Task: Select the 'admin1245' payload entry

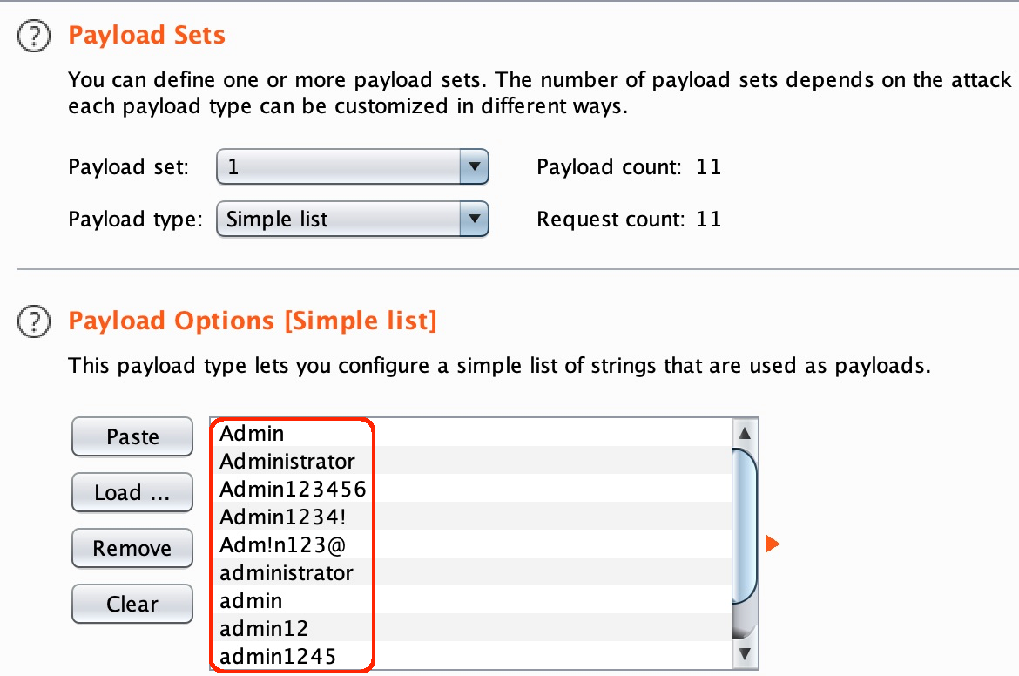Action: (x=278, y=656)
